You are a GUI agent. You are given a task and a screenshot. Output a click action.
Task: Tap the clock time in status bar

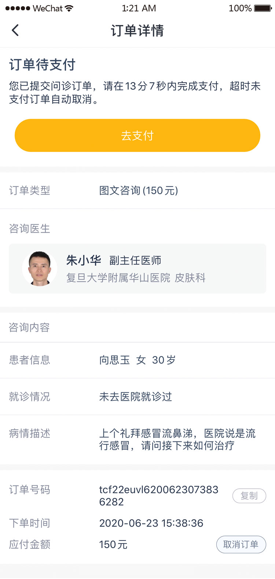[139, 8]
